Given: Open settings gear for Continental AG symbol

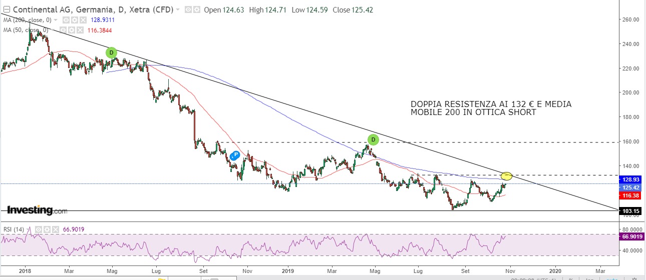Looking at the screenshot, I should pyautogui.click(x=196, y=10).
